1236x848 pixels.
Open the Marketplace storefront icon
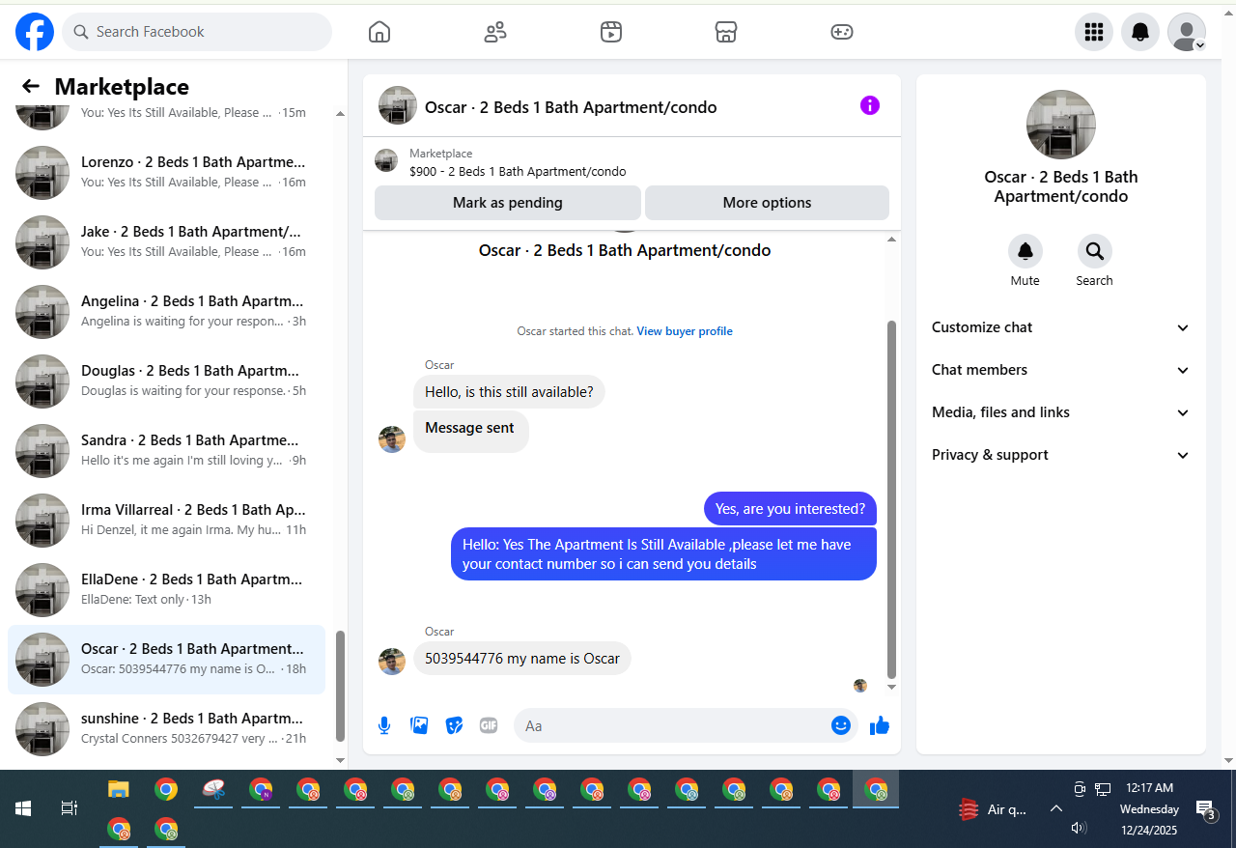click(x=726, y=32)
